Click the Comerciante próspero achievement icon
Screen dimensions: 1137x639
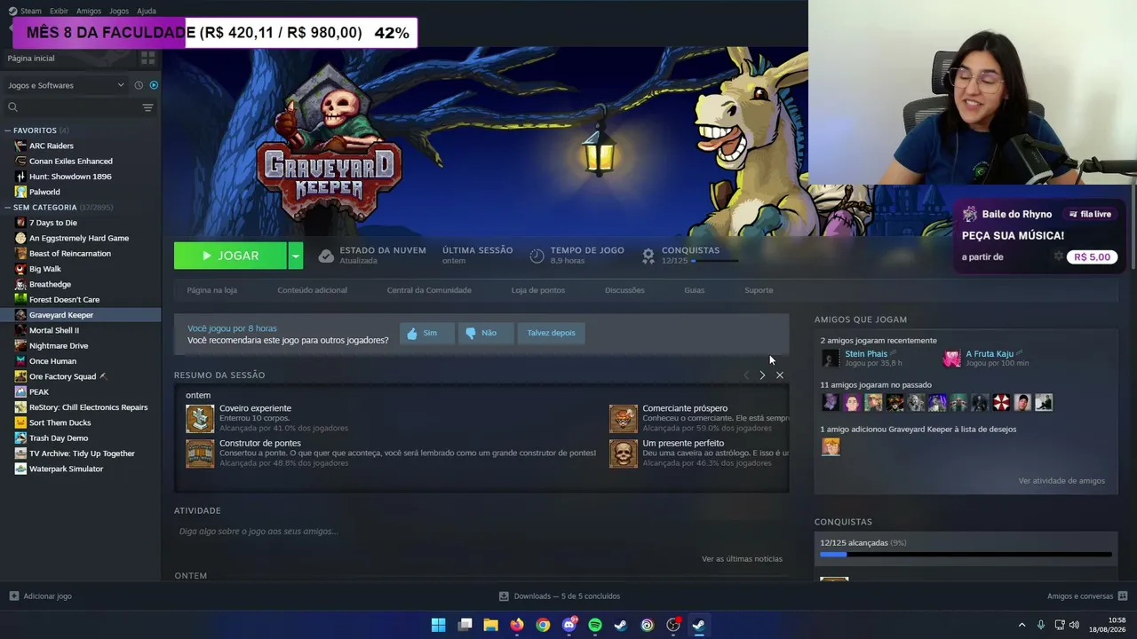coord(624,419)
